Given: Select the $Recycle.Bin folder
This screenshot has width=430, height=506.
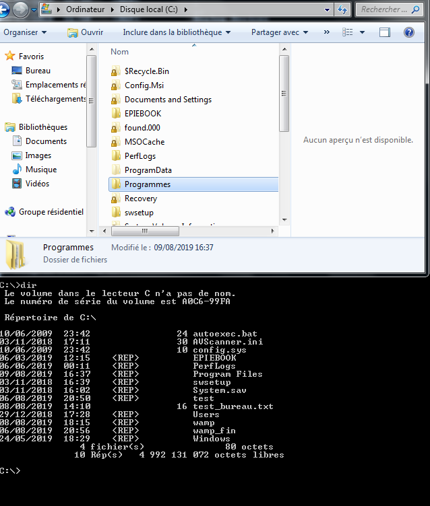Looking at the screenshot, I should (x=146, y=71).
